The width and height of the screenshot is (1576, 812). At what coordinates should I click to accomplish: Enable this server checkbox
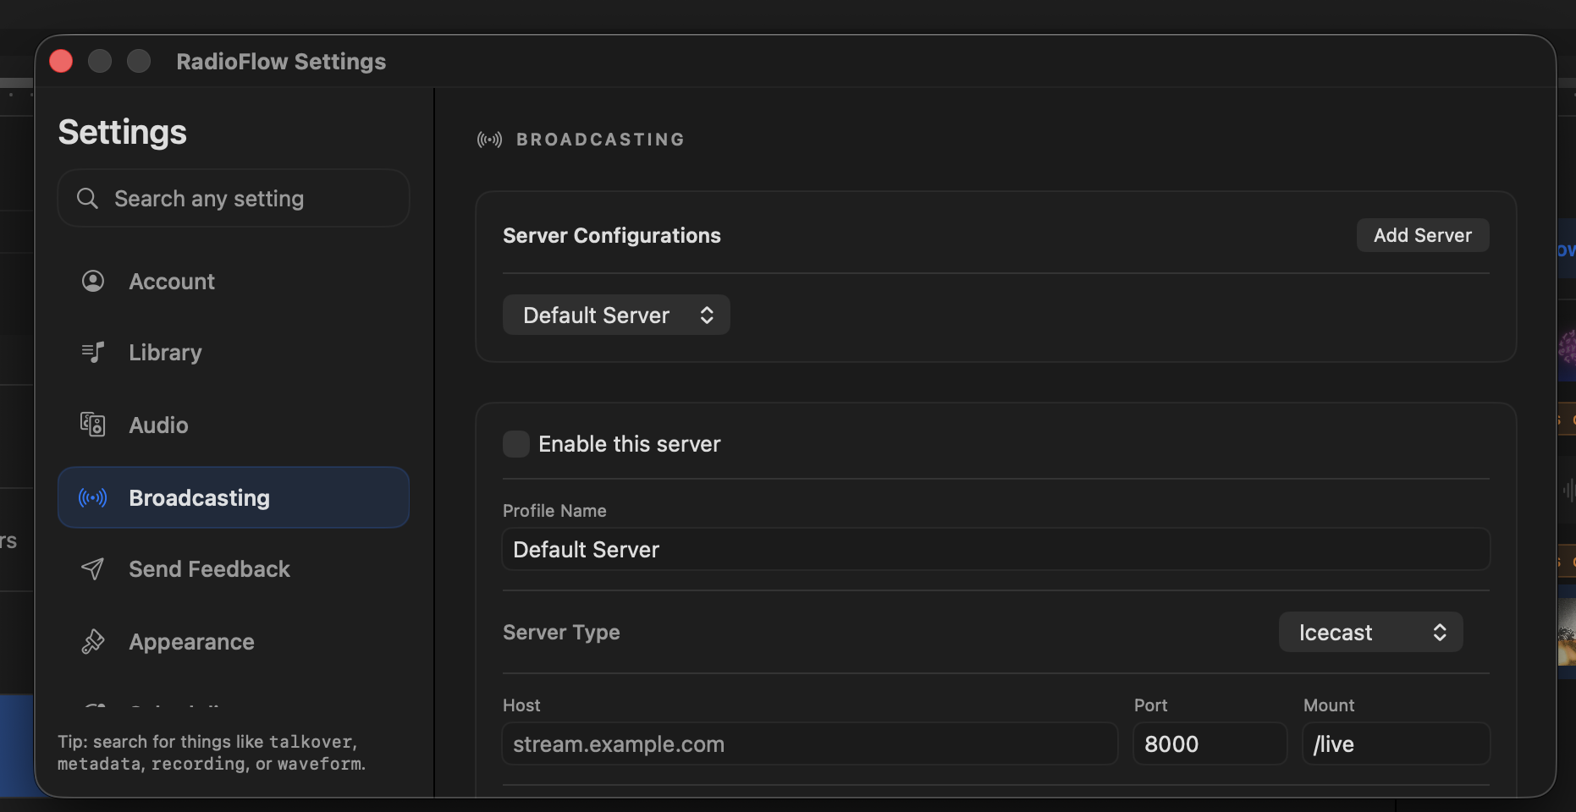tap(516, 444)
